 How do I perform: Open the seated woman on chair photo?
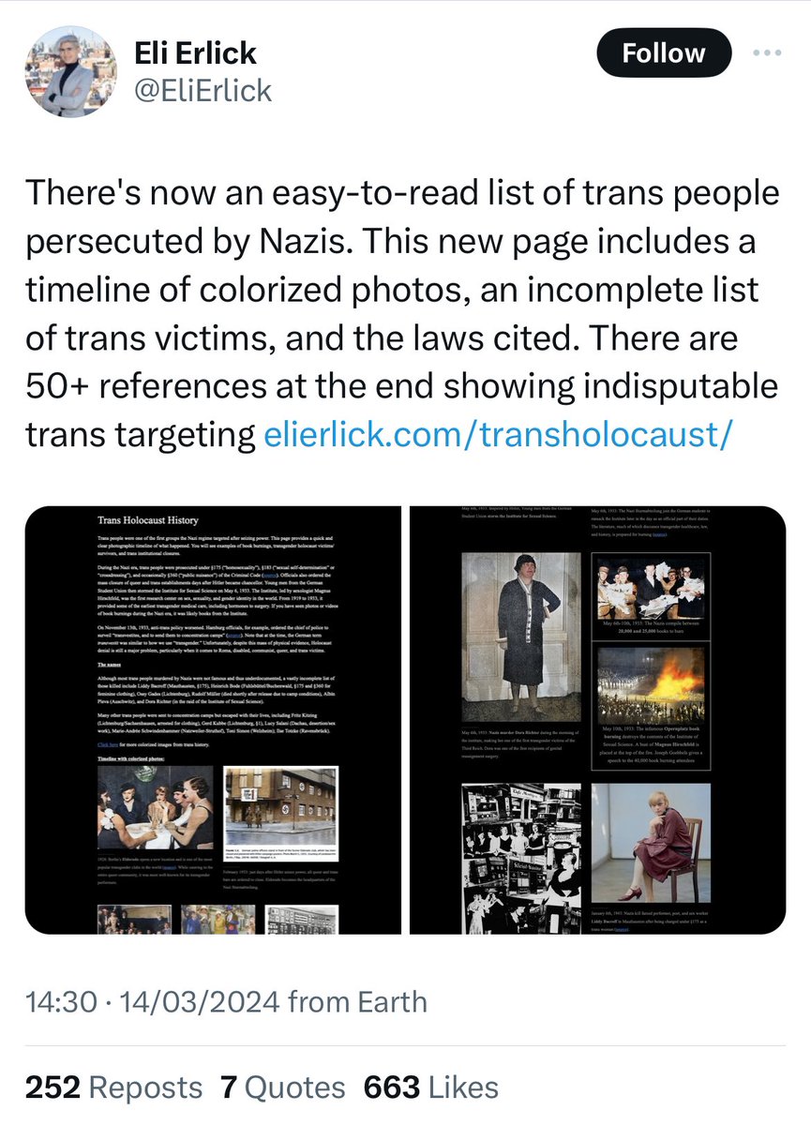pos(651,843)
